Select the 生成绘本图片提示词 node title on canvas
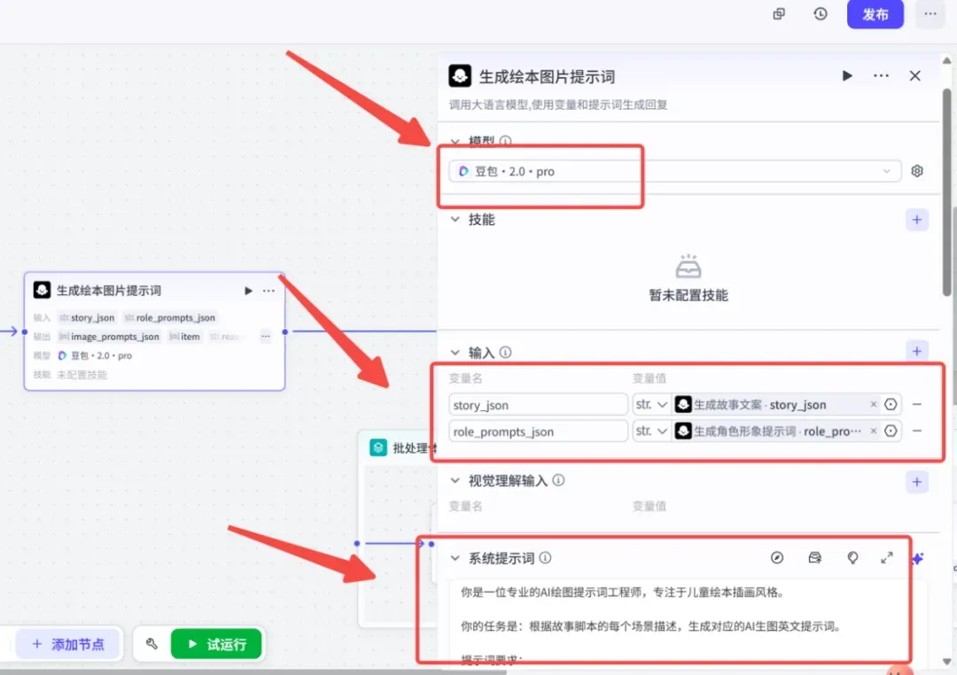Viewport: 957px width, 675px height. [109, 291]
